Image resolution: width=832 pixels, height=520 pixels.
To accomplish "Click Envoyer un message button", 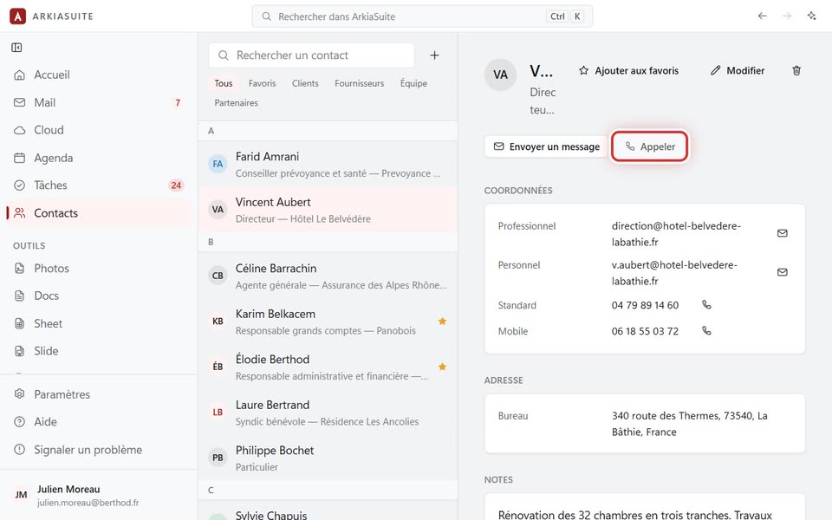I will tap(547, 146).
